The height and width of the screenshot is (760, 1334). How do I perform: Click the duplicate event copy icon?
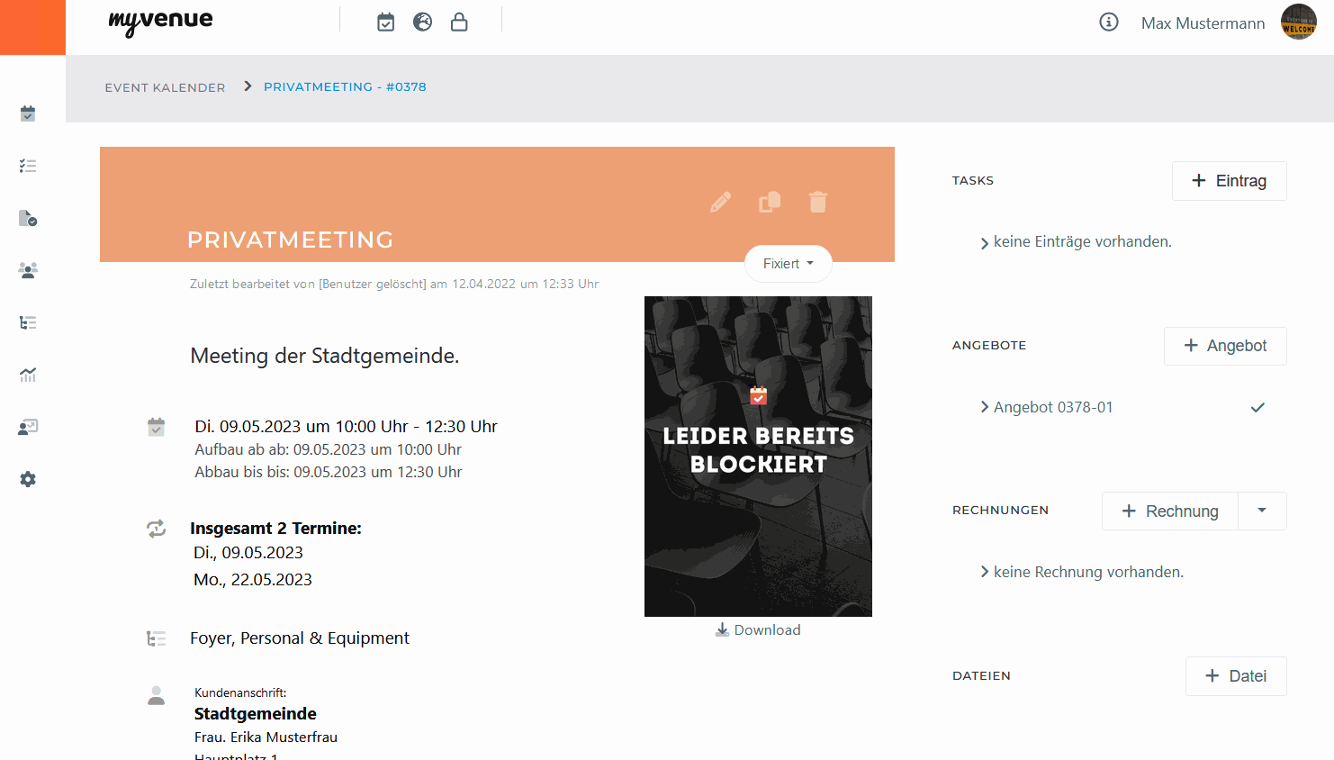coord(770,202)
